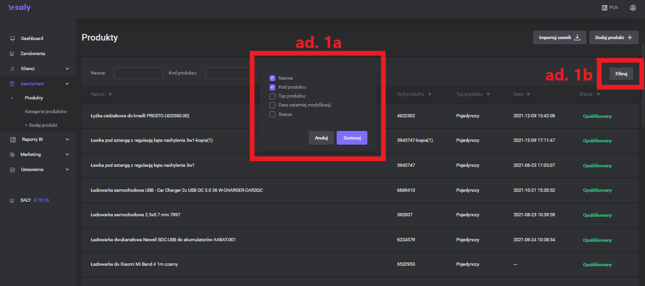Click the PLN currency icon
This screenshot has height=286, width=645.
coord(604,8)
